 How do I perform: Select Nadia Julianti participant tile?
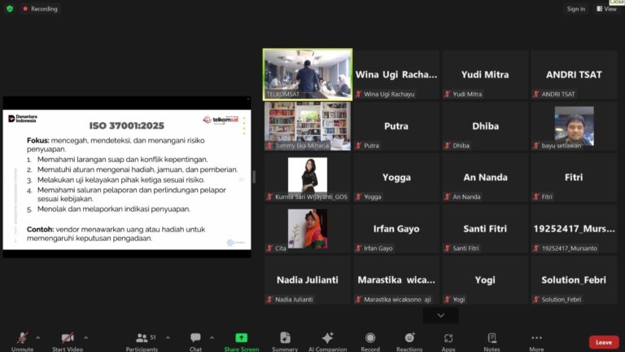308,279
